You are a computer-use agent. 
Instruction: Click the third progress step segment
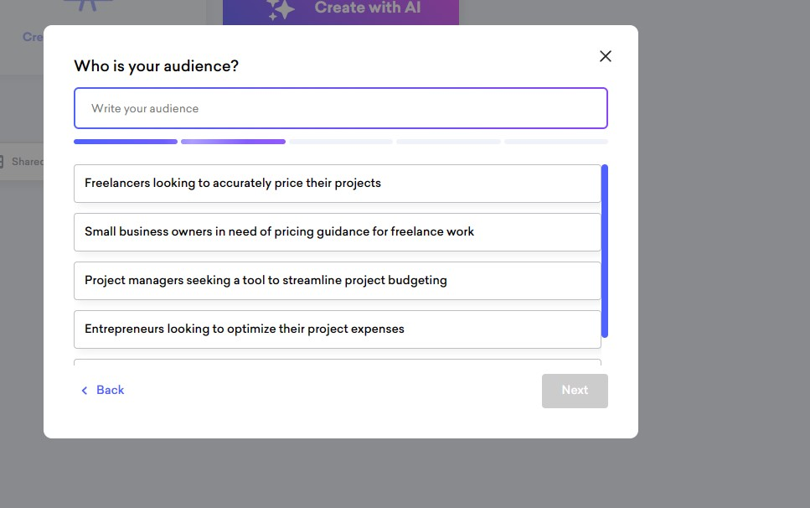pos(341,142)
